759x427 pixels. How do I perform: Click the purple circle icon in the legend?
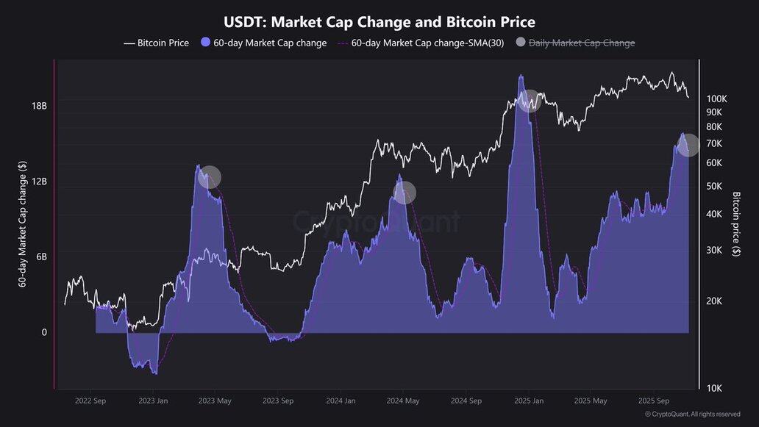pos(204,43)
